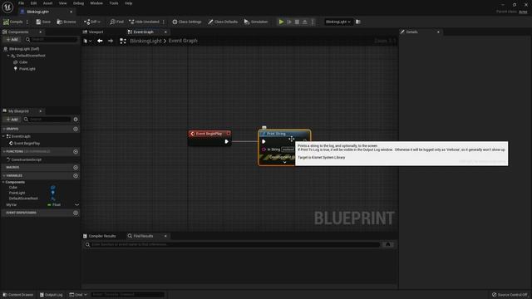Toggle Simulation mode
This screenshot has height=299, width=532.
click(256, 22)
